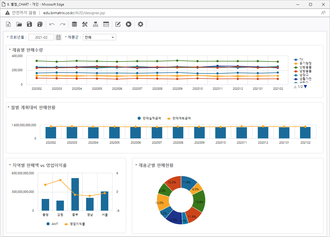Open the settings gear icon
The image size is (330, 237).
[141, 24]
